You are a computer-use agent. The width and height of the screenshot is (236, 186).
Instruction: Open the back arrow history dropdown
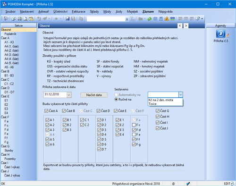click(x=60, y=19)
